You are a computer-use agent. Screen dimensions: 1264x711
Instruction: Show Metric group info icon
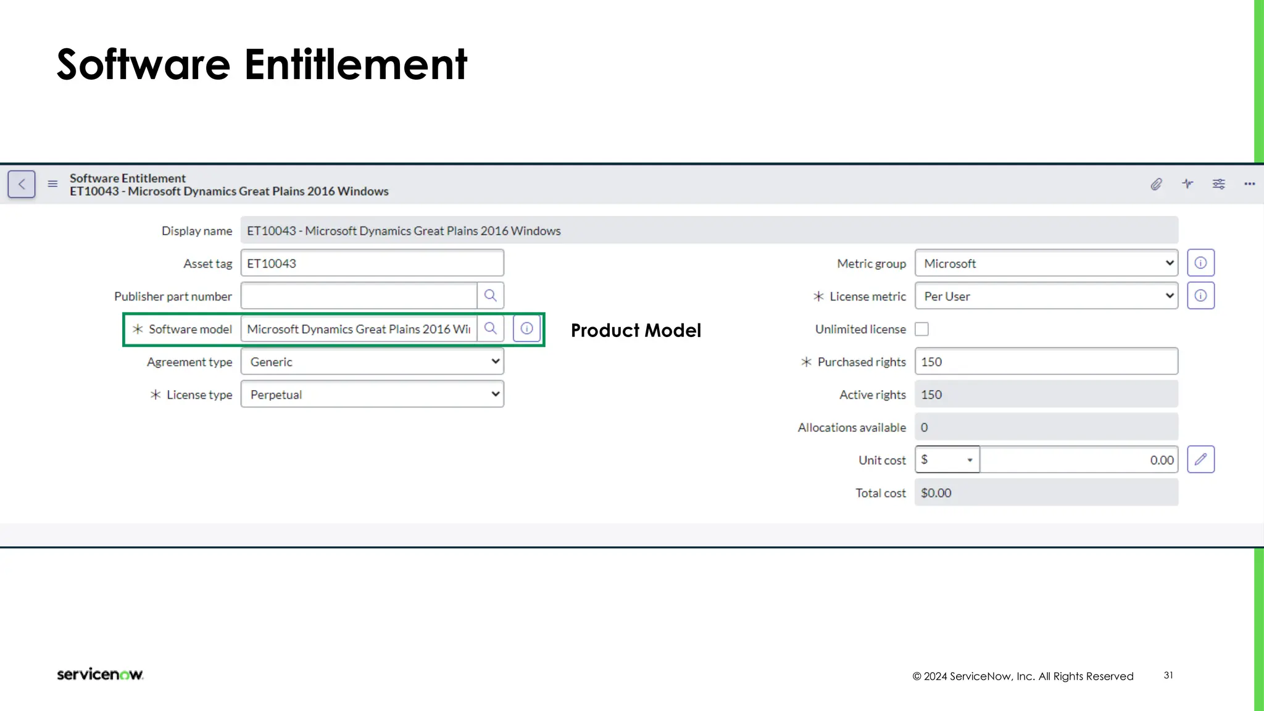(x=1200, y=263)
